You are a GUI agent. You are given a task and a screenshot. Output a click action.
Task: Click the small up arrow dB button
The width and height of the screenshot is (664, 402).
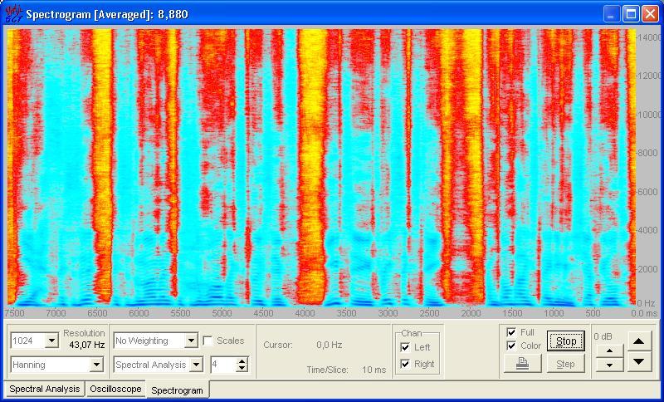609,351
